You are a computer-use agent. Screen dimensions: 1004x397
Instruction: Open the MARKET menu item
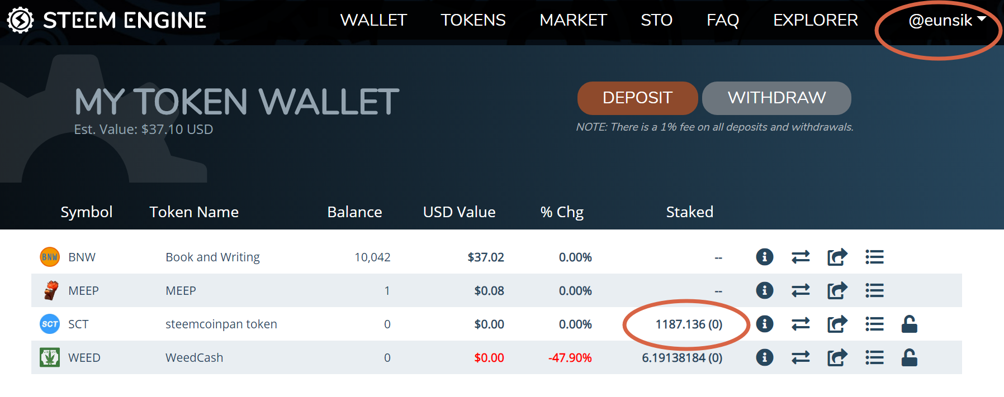573,20
